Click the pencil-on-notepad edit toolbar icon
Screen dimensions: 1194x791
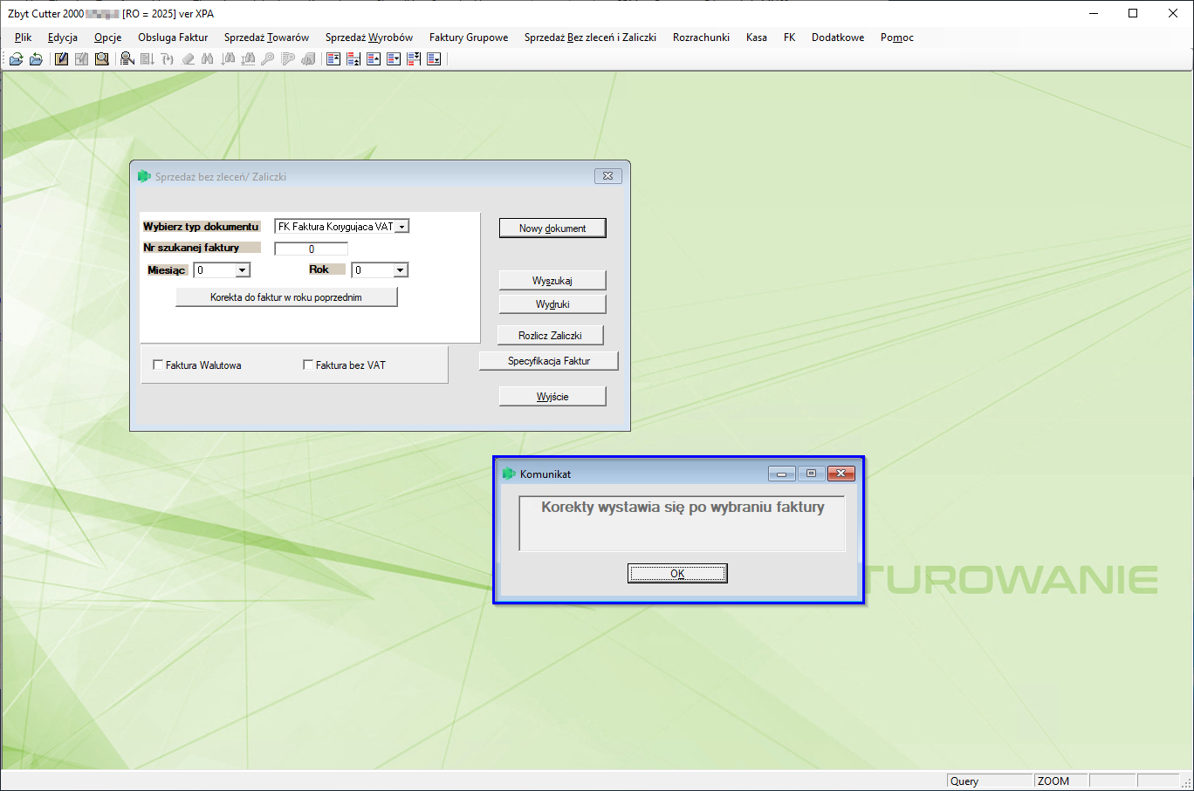click(61, 59)
